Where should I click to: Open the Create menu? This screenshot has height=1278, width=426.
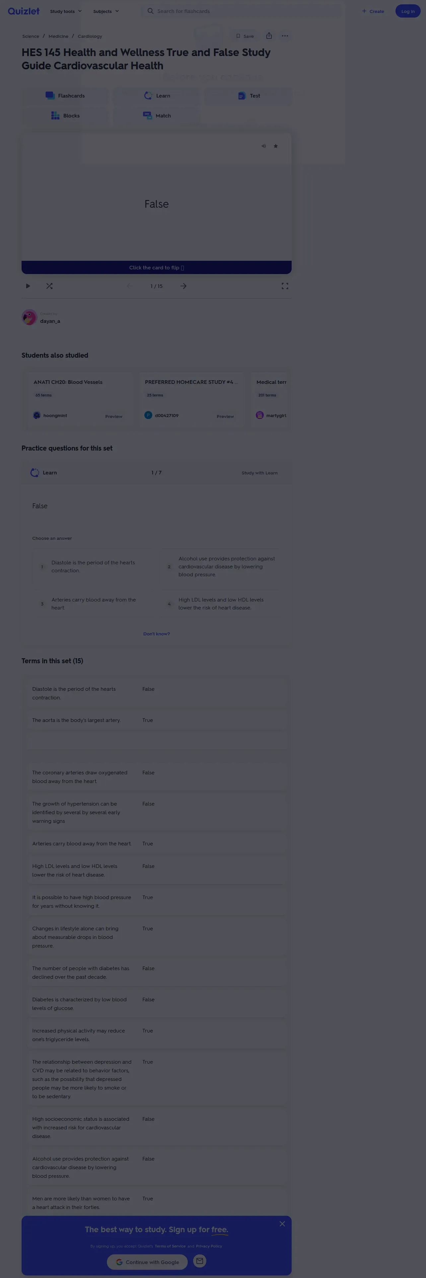click(x=373, y=11)
